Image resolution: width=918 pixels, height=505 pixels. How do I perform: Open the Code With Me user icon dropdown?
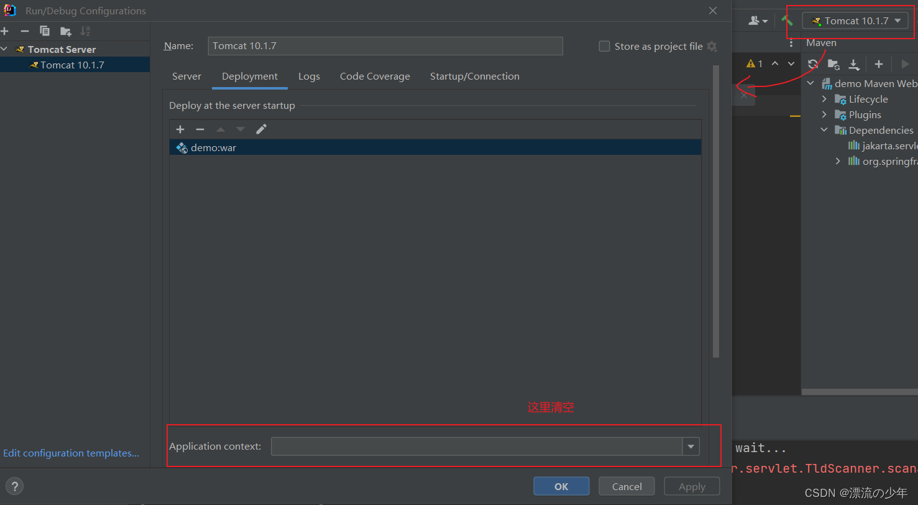(x=758, y=21)
